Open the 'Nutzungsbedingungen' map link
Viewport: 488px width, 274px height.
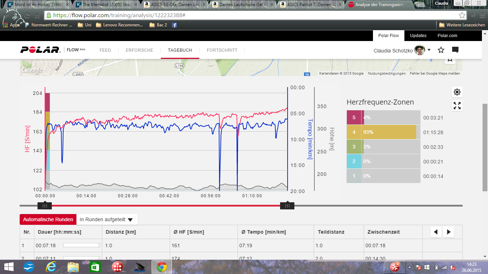click(x=387, y=73)
